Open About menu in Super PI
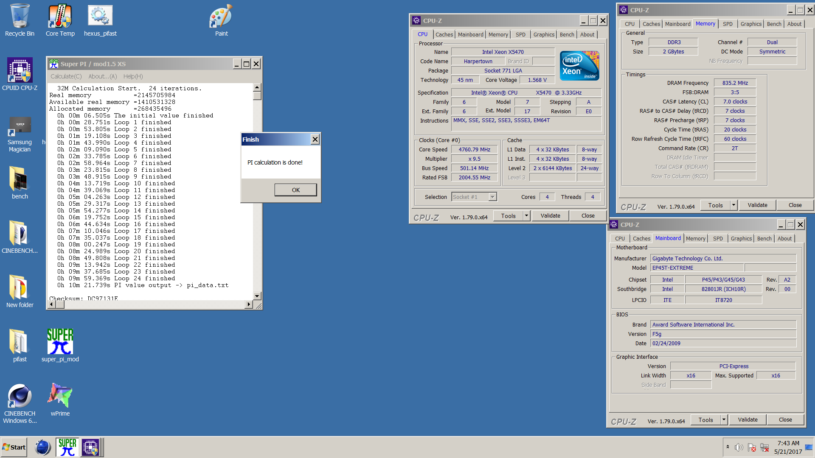 pos(102,76)
